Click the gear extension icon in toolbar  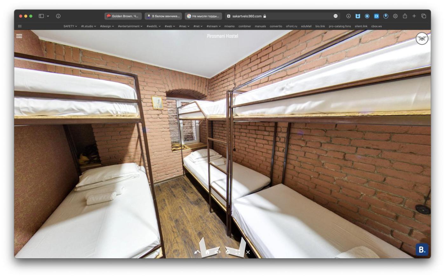point(395,16)
